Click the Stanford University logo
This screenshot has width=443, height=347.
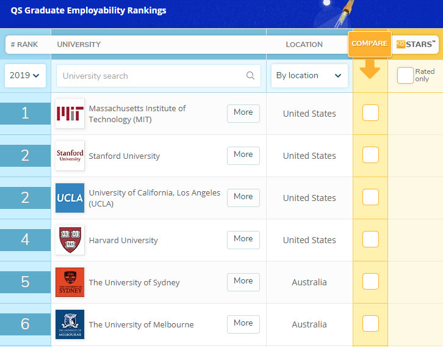coord(70,156)
